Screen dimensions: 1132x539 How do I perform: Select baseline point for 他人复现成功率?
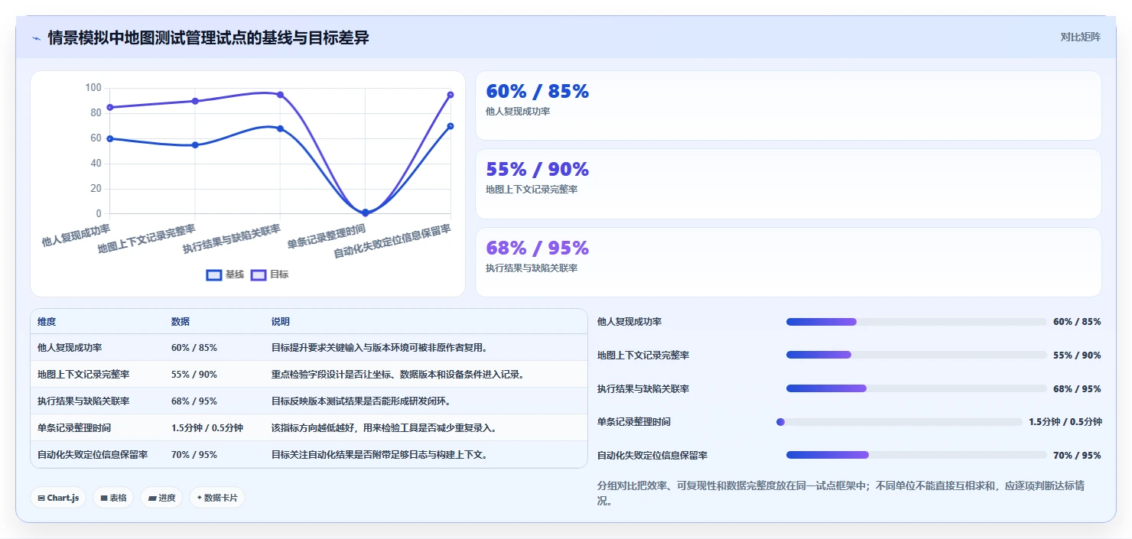point(110,138)
